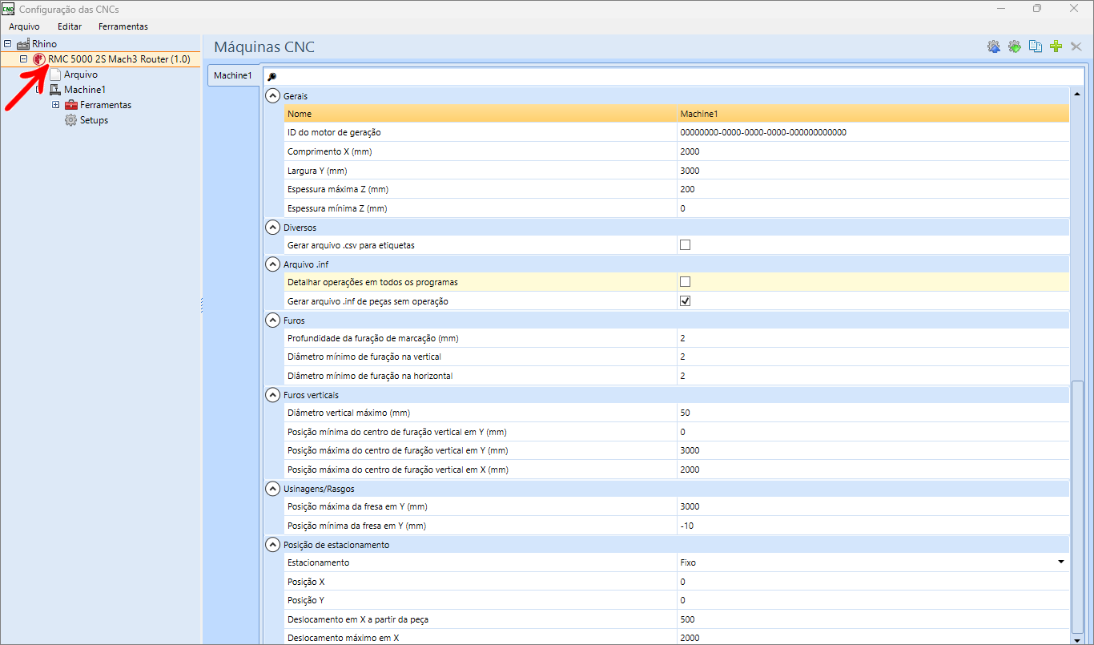
Task: Click 'Diâmetro mínimo de furação na vertical' label
Action: coord(364,357)
